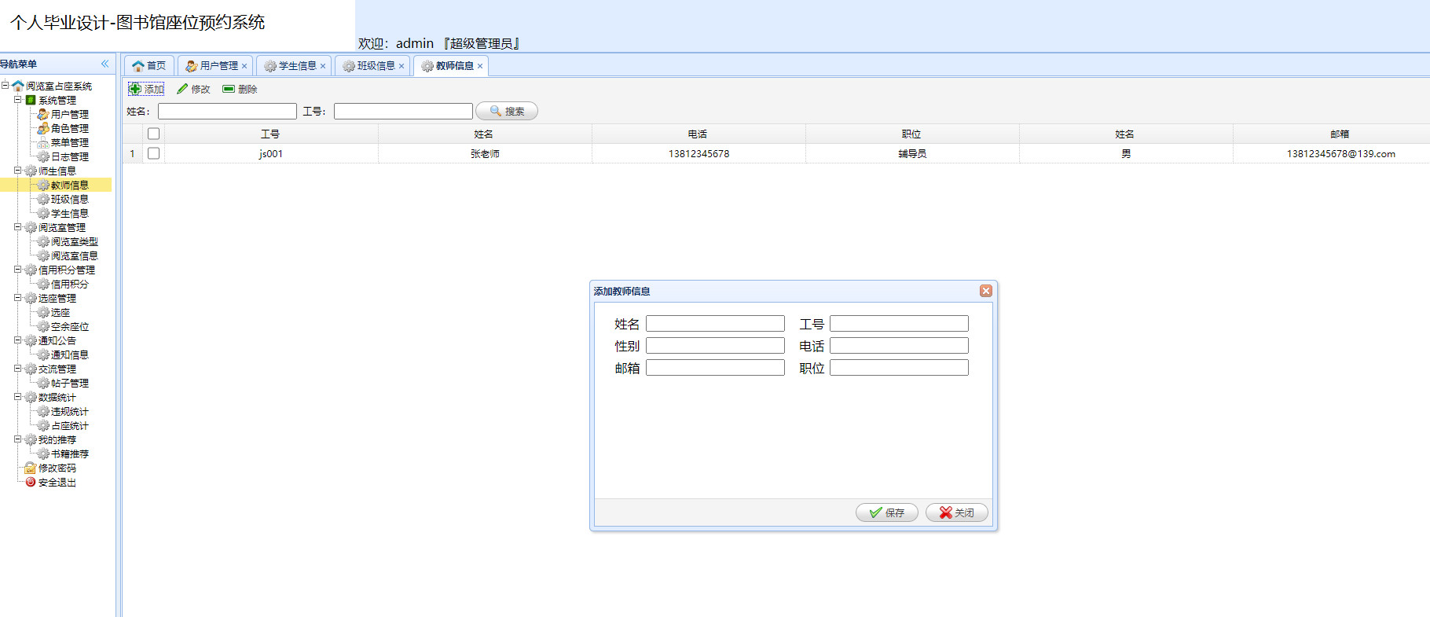The height and width of the screenshot is (617, 1430).
Task: Collapse the 系统管理 tree node
Action: click(17, 100)
